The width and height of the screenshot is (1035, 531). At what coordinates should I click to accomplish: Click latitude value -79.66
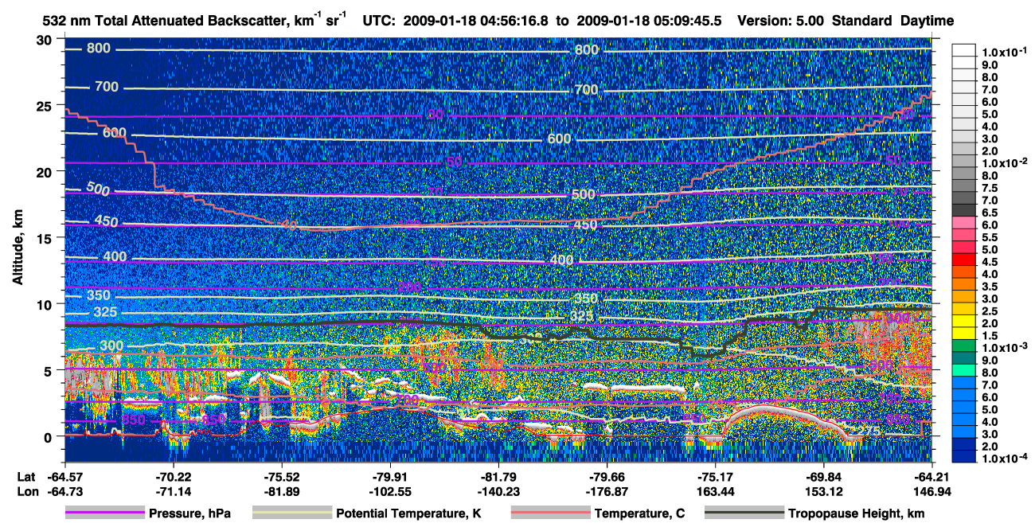[607, 477]
